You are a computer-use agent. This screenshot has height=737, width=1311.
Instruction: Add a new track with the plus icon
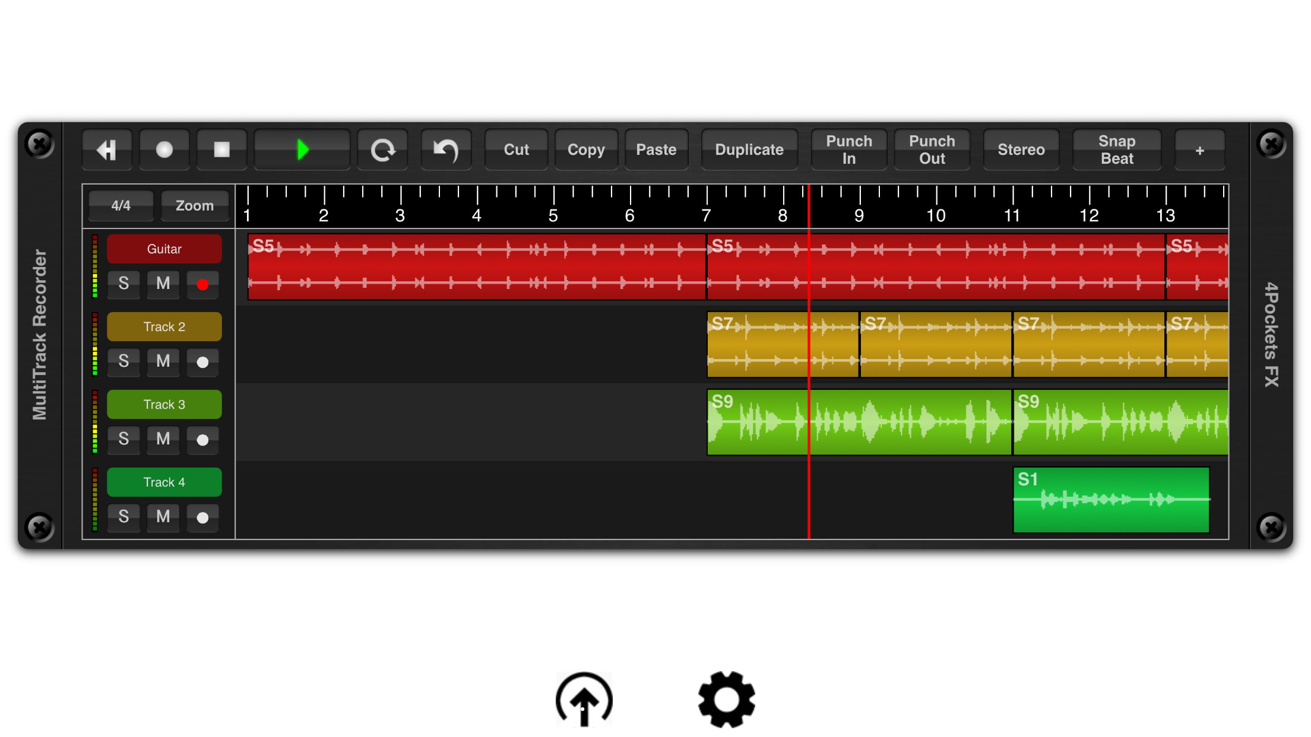click(x=1200, y=150)
